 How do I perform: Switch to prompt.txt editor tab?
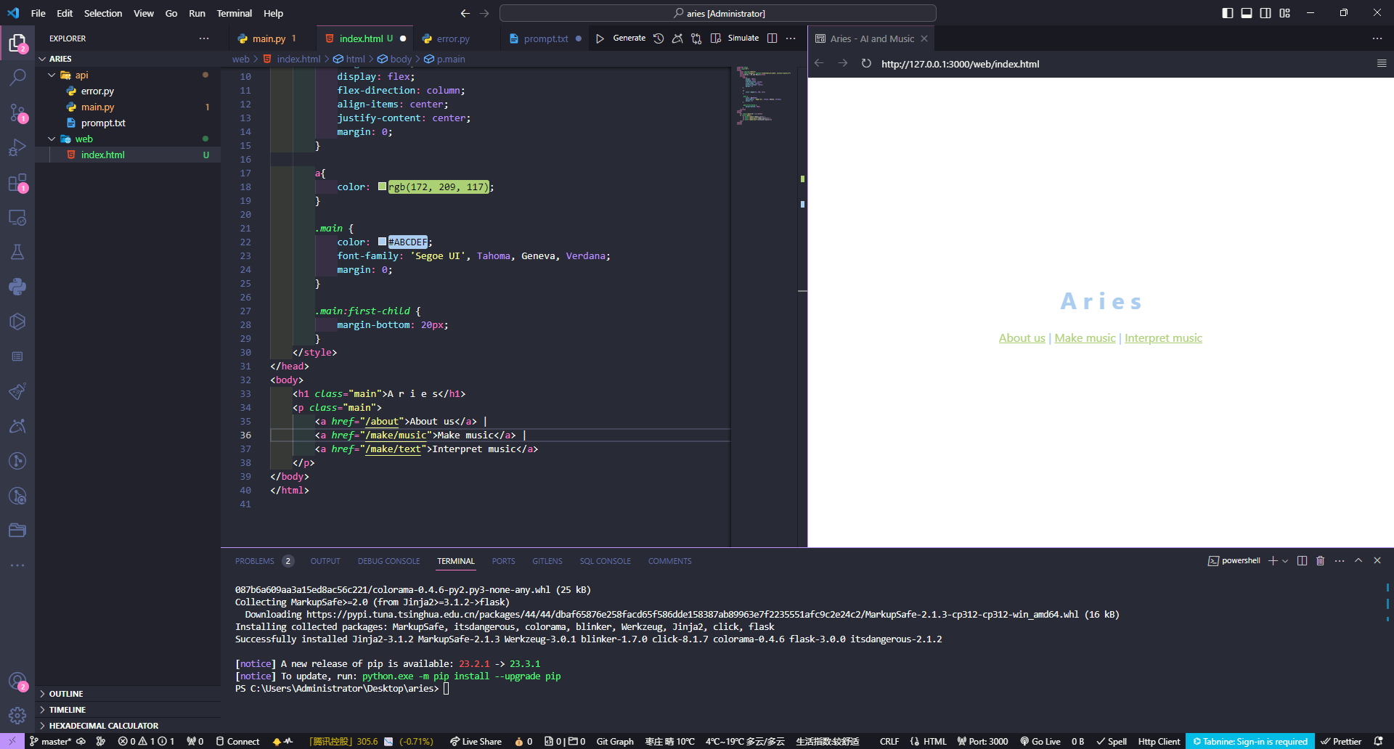546,38
